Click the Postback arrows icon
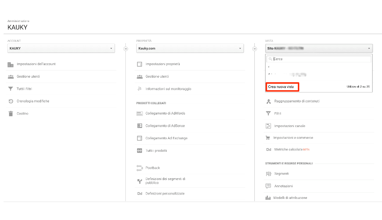Image resolution: width=382 pixels, height=220 pixels. coord(140,168)
